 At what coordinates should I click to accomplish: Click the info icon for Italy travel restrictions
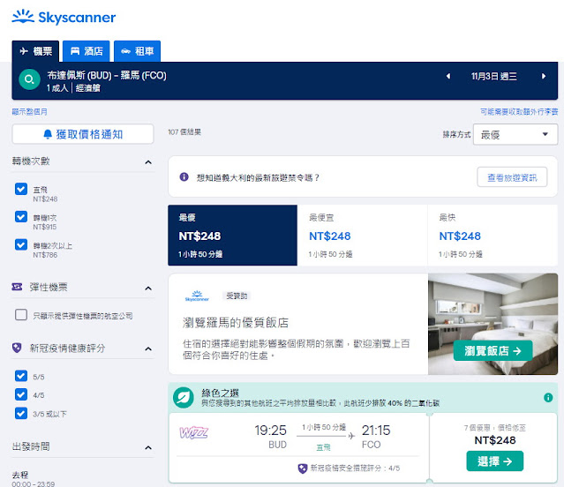point(184,176)
